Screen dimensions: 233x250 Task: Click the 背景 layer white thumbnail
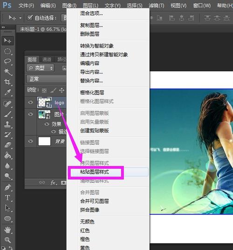click(44, 141)
